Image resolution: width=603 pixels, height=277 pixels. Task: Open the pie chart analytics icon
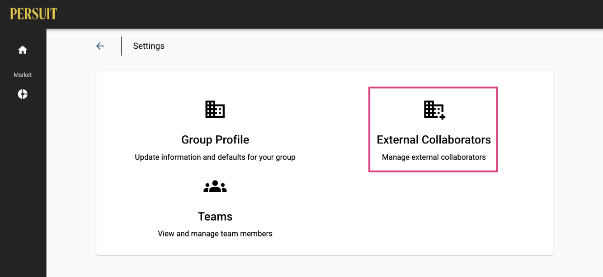[23, 94]
